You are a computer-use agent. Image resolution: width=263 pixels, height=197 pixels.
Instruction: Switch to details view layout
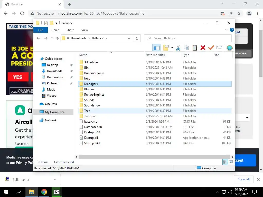225,162
